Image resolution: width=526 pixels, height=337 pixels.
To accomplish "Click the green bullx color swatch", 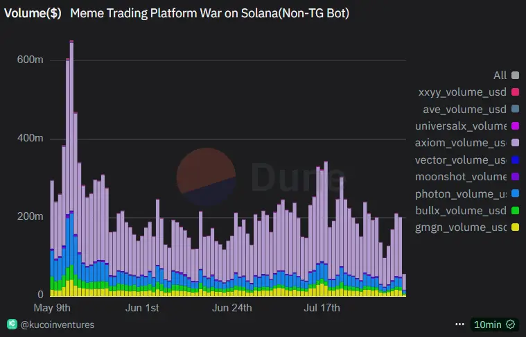I will [515, 211].
